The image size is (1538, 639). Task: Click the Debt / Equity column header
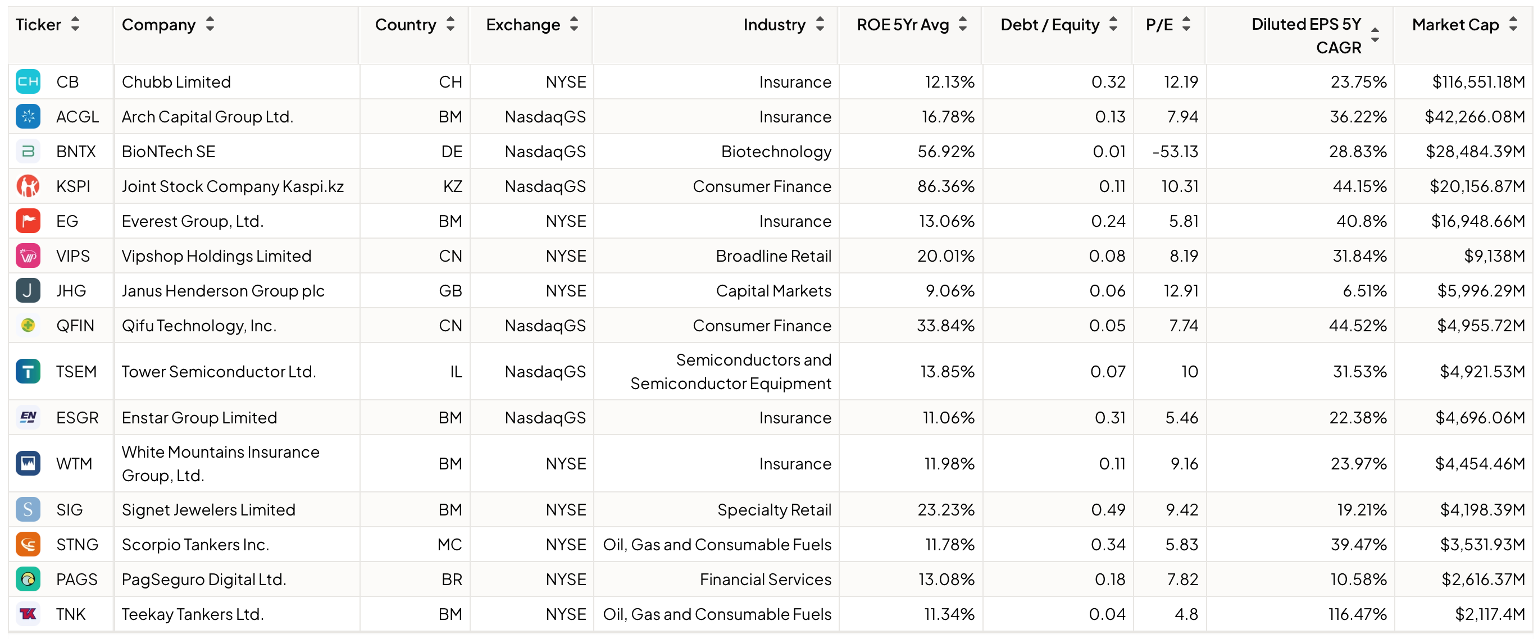click(1049, 25)
